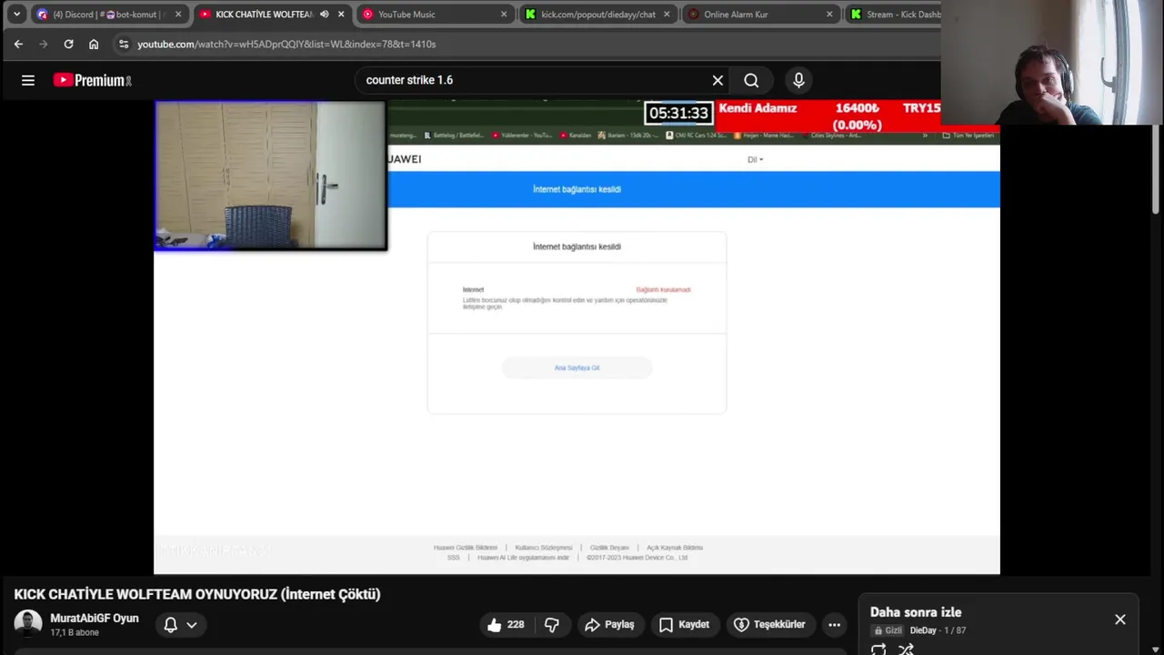
Task: Like the video (228 likes)
Action: click(507, 625)
